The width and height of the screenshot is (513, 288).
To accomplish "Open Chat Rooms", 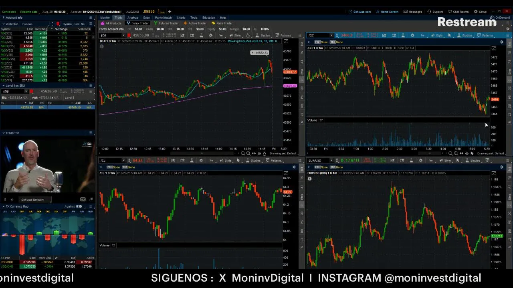I will 458,12.
